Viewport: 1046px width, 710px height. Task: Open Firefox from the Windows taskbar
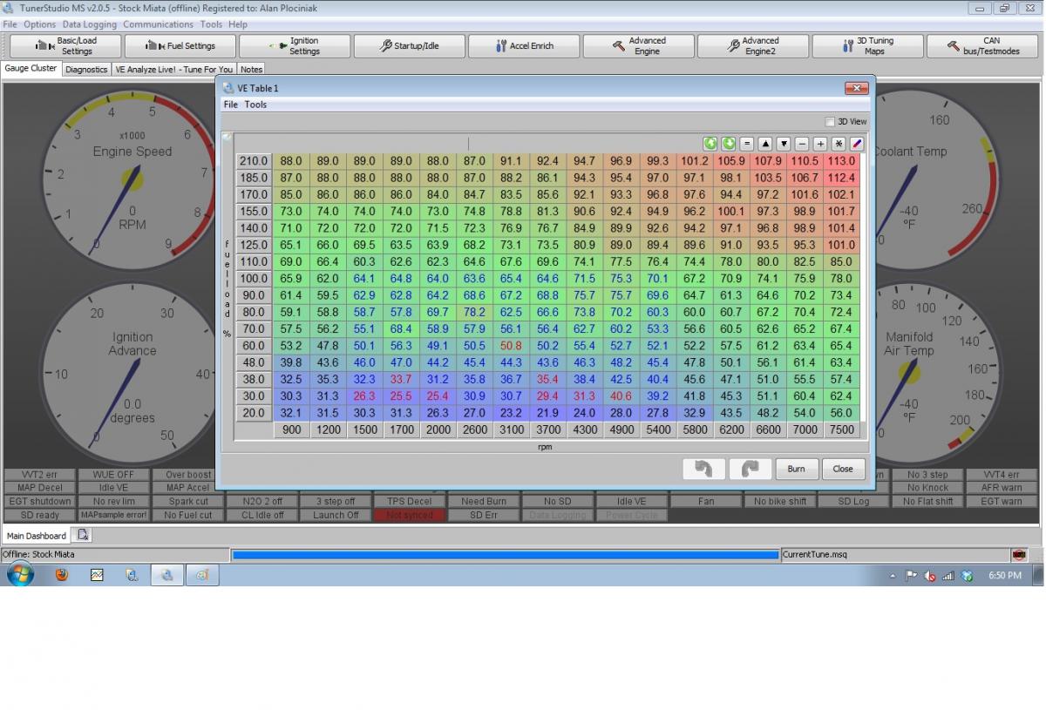[62, 575]
